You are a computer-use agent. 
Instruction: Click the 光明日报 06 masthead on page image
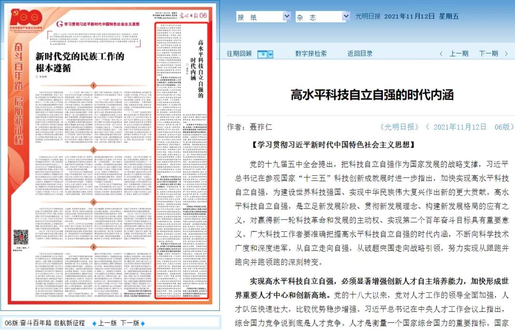pyautogui.click(x=193, y=15)
